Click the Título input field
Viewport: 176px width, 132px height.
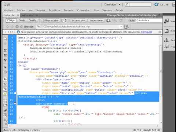point(149,21)
